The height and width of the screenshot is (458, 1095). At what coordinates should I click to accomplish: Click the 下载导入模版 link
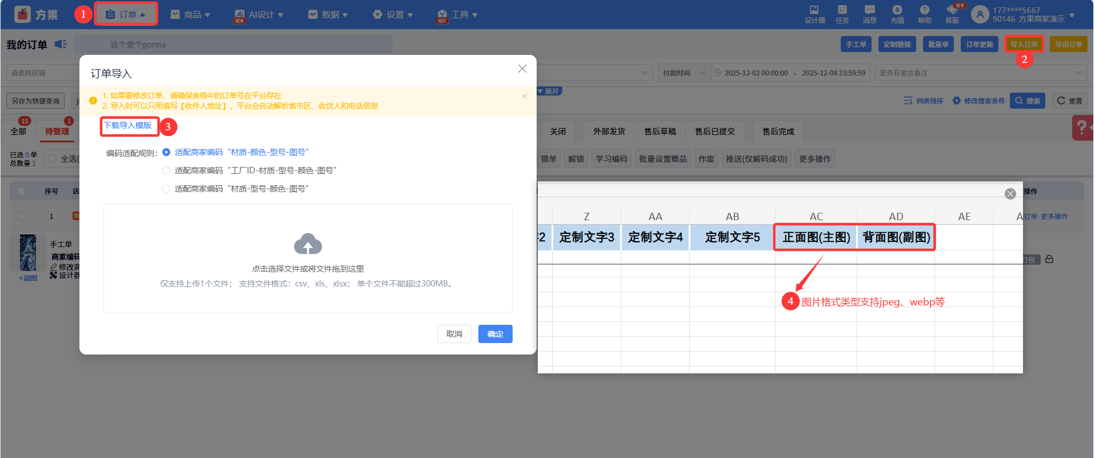pyautogui.click(x=128, y=125)
